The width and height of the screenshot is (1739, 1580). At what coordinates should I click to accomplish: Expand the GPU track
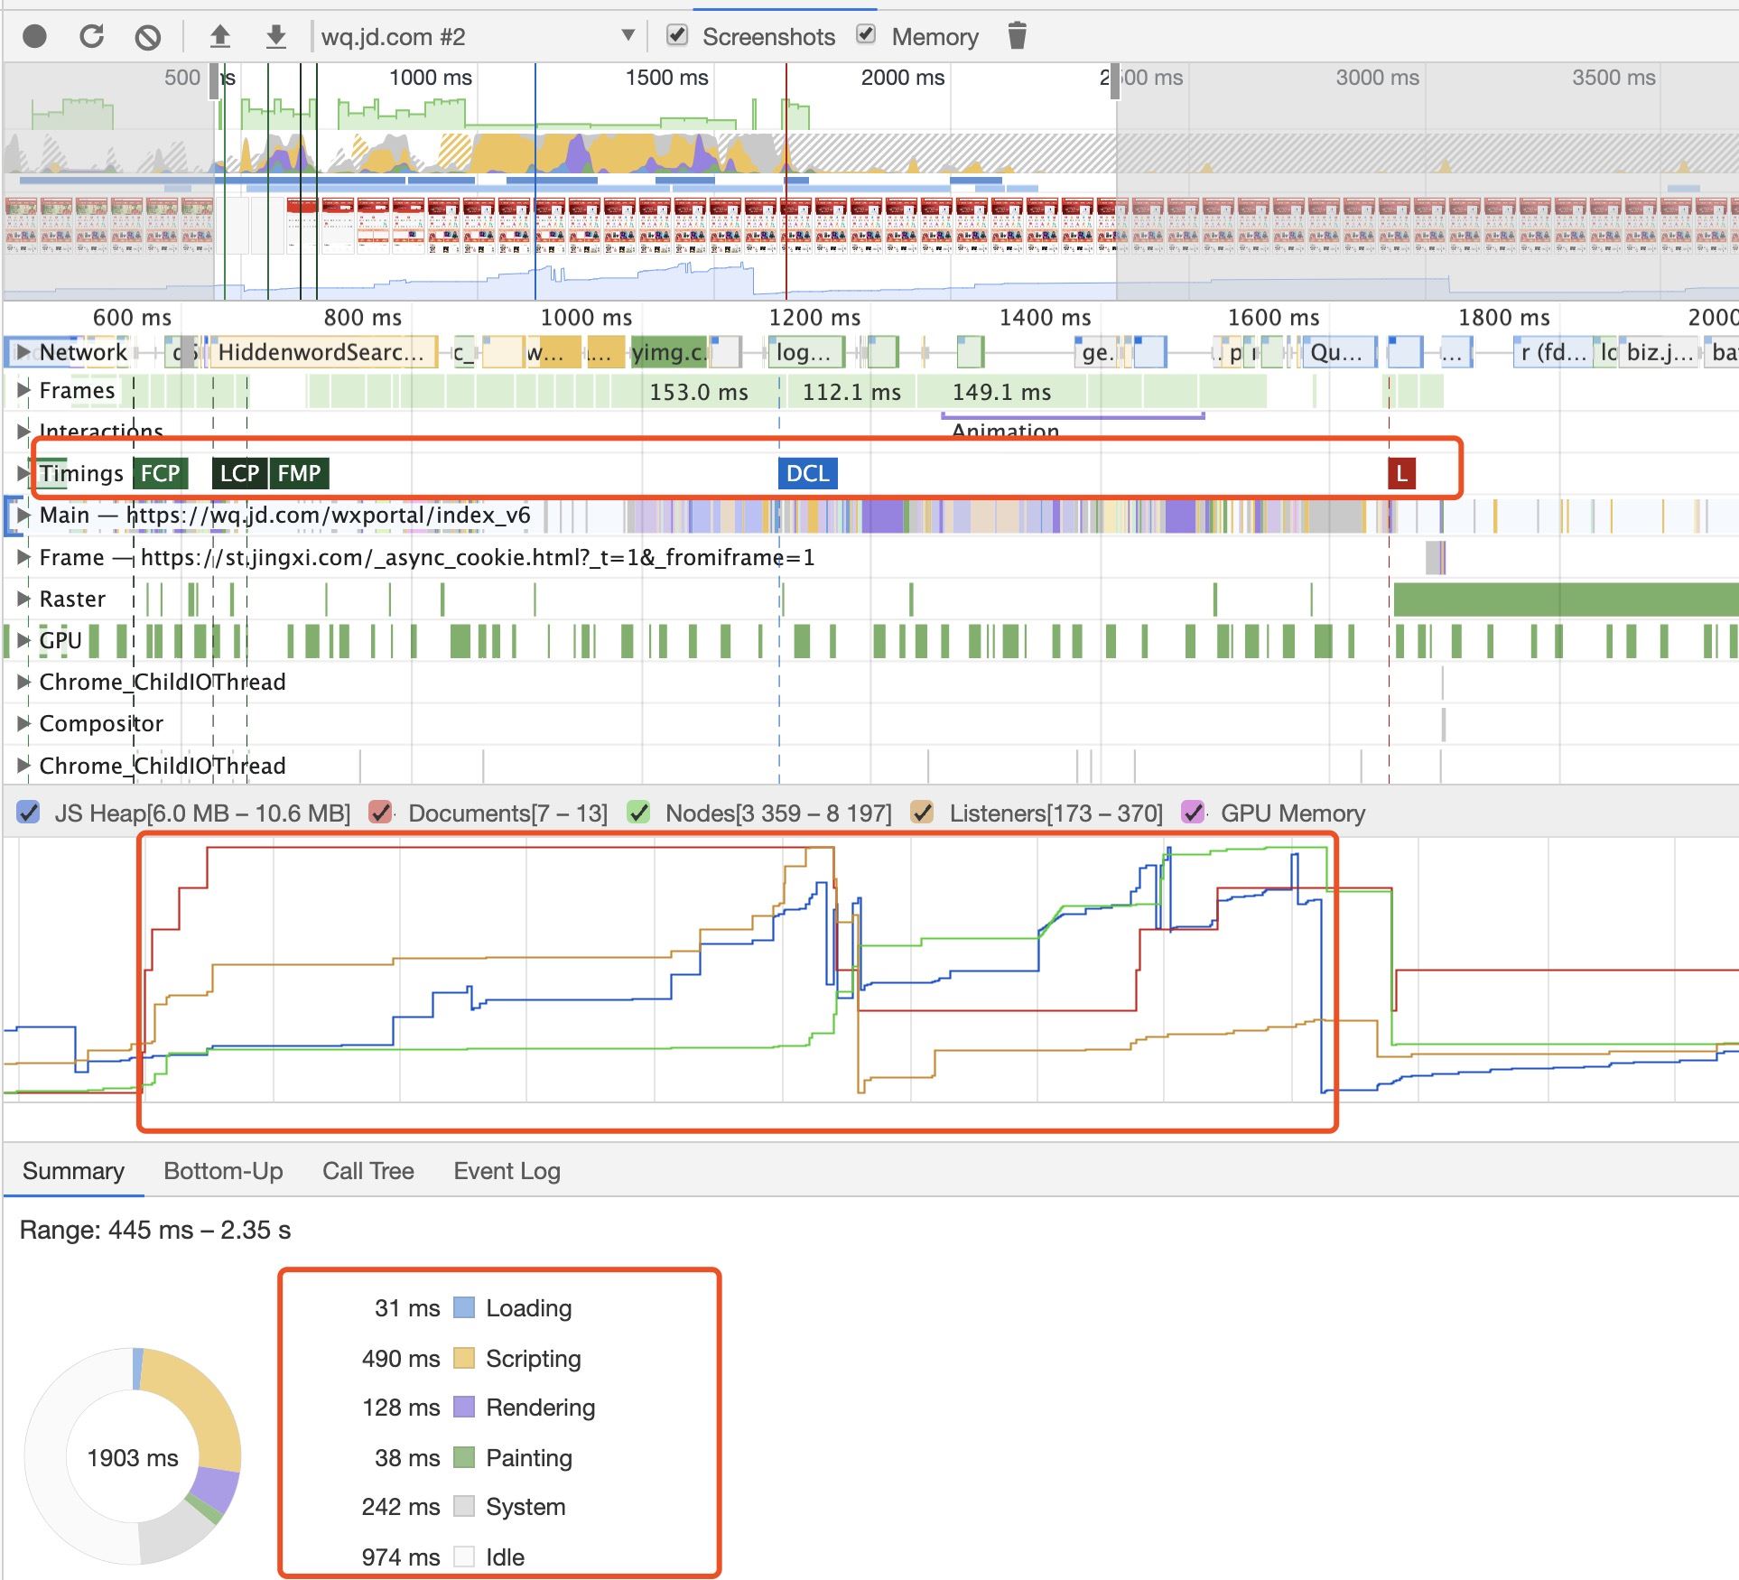click(x=23, y=640)
